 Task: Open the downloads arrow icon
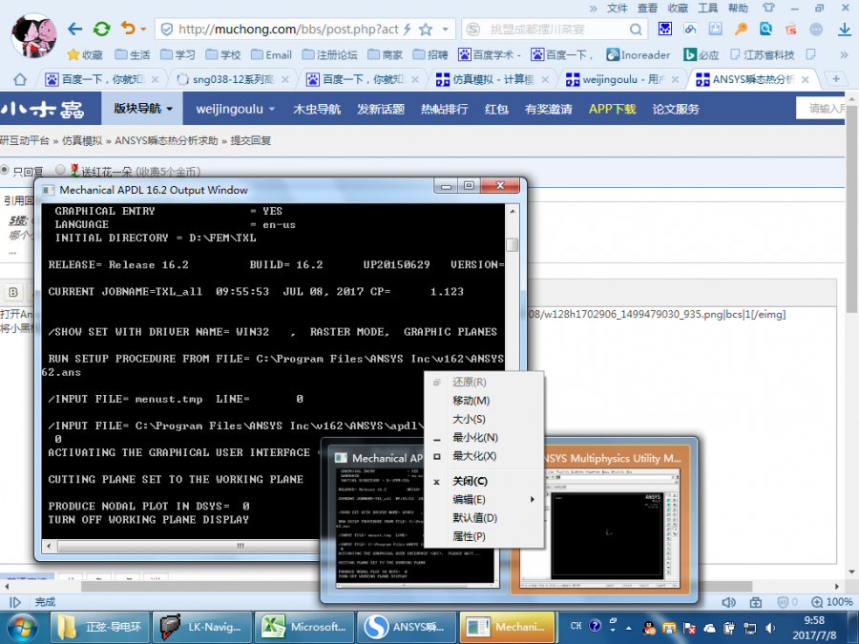tap(845, 29)
